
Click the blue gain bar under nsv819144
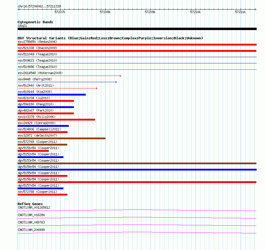pos(52,95)
